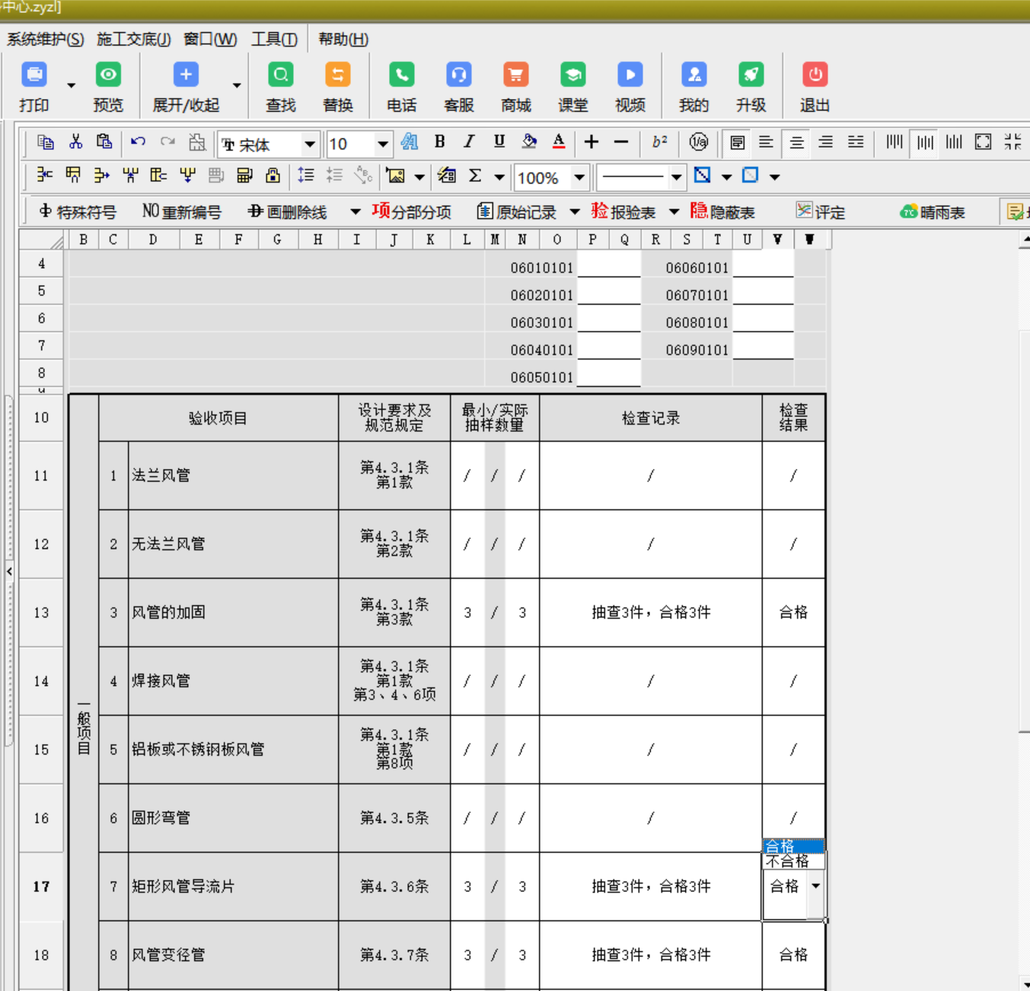Click the 特殊符号 button

click(x=78, y=212)
